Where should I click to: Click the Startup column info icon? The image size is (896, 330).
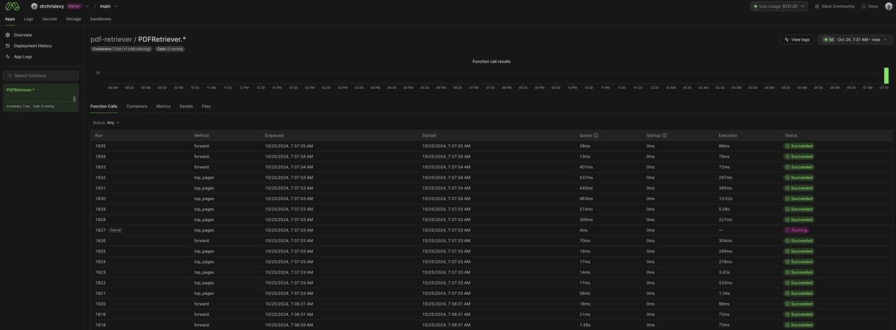tap(665, 135)
